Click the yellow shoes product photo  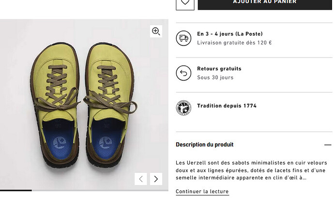click(84, 105)
